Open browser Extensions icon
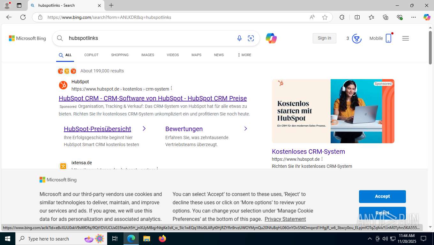 (x=342, y=17)
